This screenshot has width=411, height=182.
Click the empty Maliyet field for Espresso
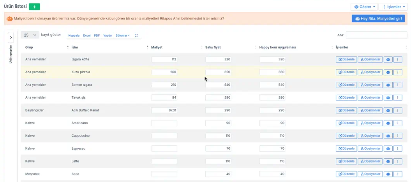pos(164,148)
